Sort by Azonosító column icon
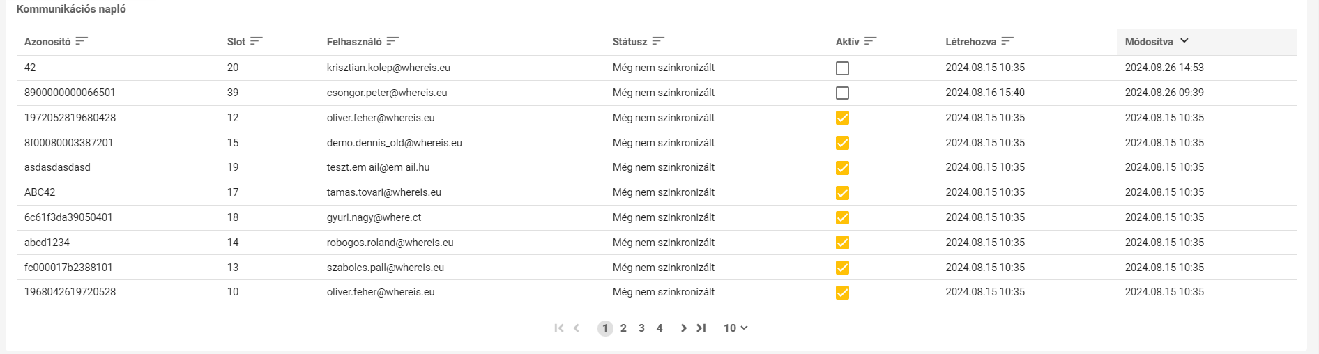 point(82,41)
